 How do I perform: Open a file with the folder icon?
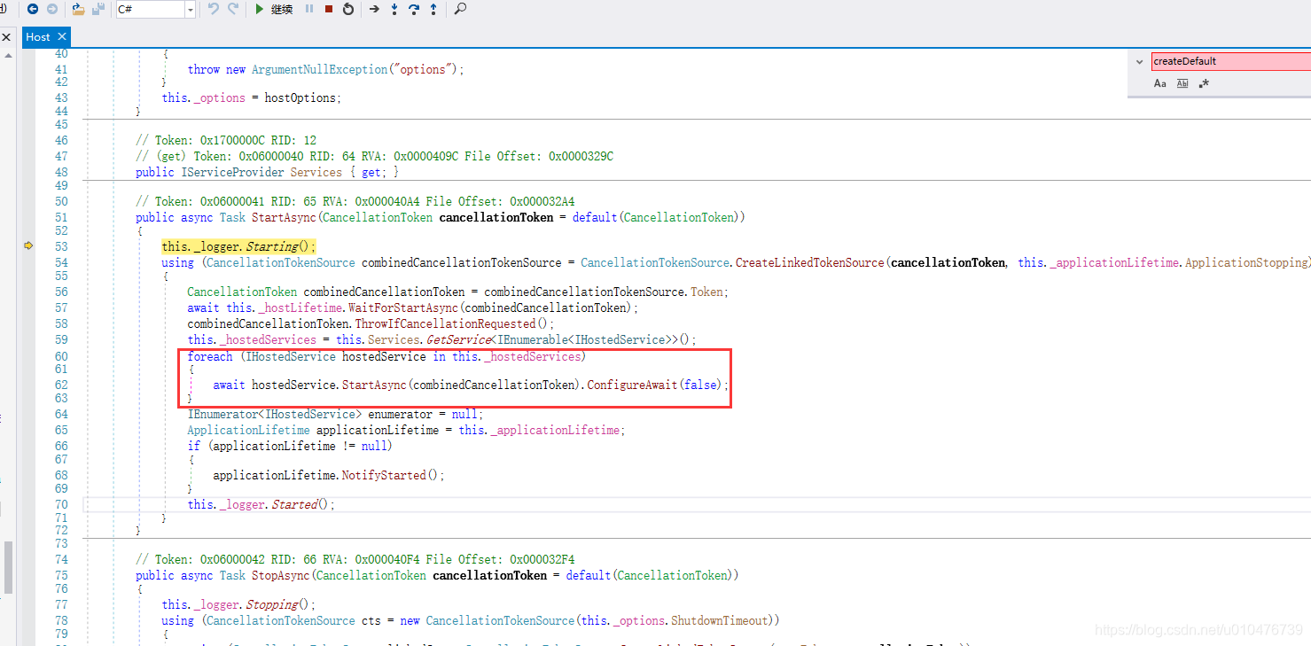point(78,9)
